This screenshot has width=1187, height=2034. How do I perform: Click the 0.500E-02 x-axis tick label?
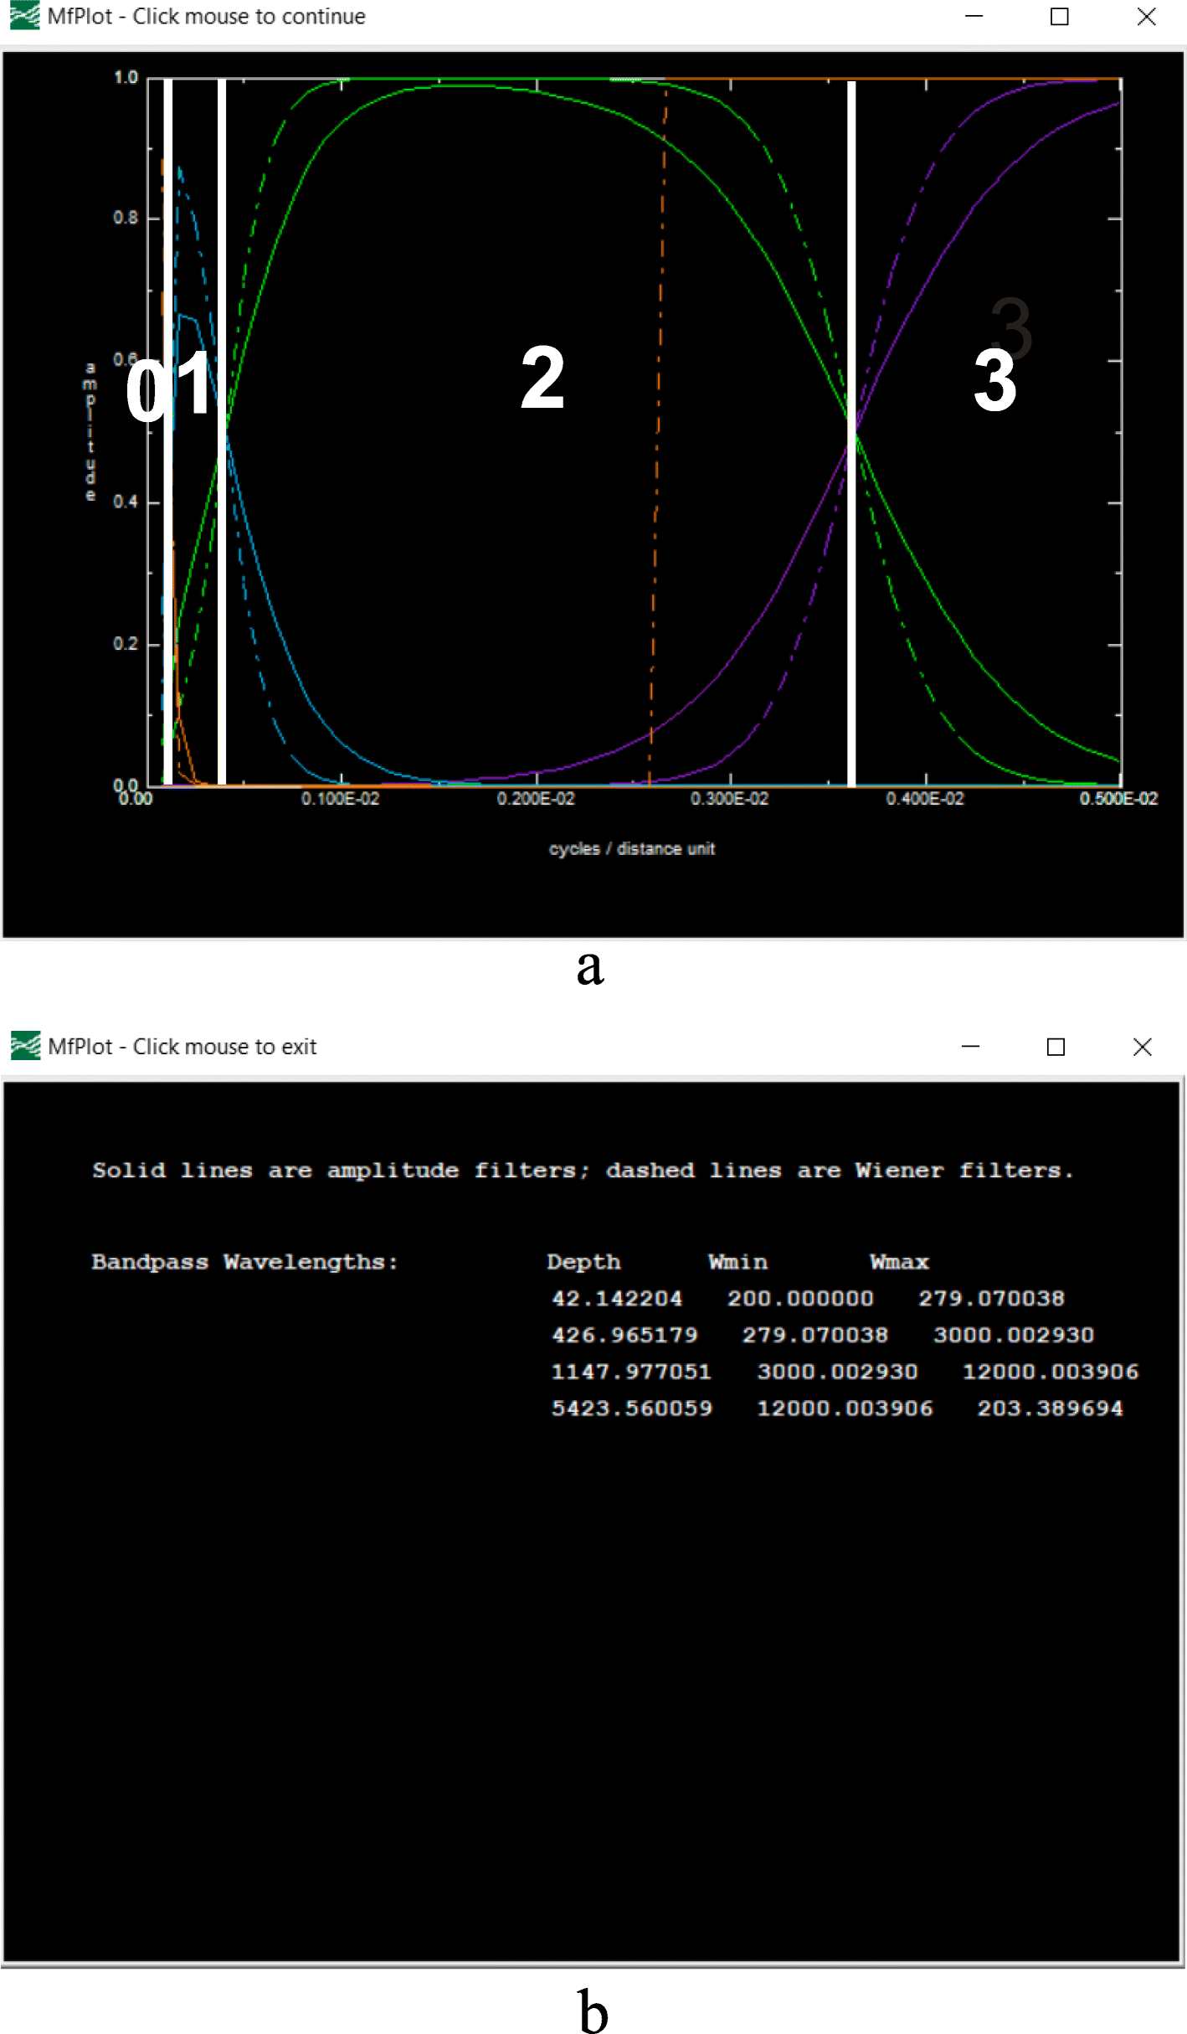coord(1118,799)
